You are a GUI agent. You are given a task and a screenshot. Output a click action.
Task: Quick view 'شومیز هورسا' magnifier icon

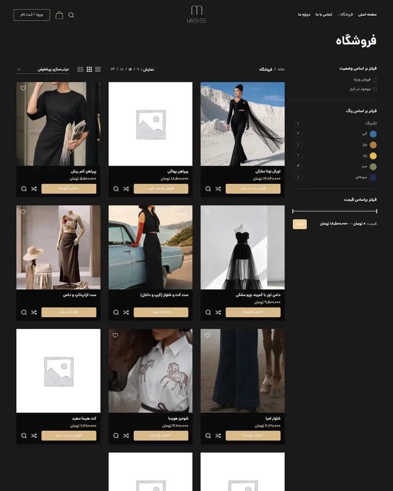click(x=116, y=436)
